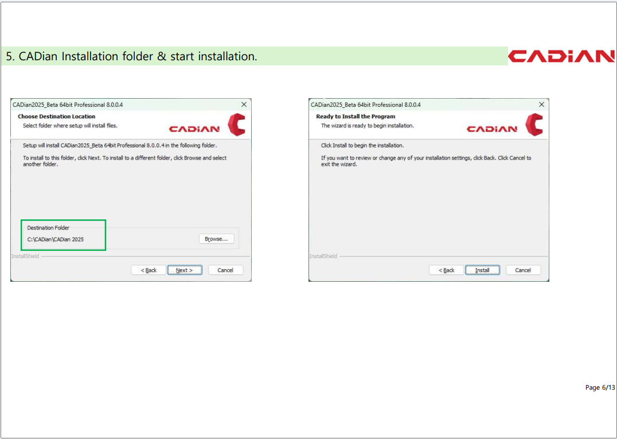Click red C icon in Ready to Install dialog
This screenshot has width=617, height=439.
point(534,125)
